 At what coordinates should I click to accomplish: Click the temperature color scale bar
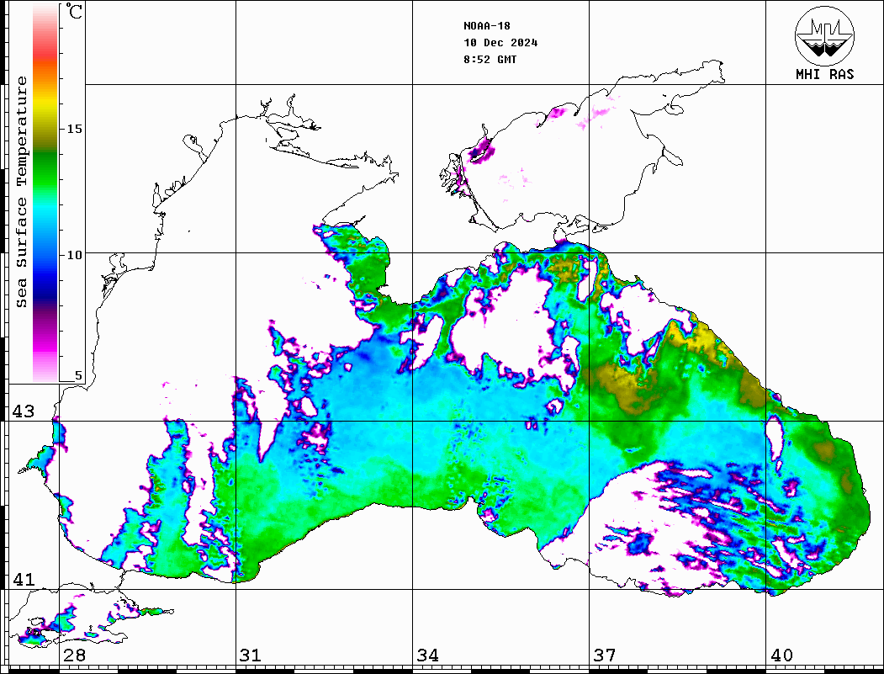pos(45,194)
